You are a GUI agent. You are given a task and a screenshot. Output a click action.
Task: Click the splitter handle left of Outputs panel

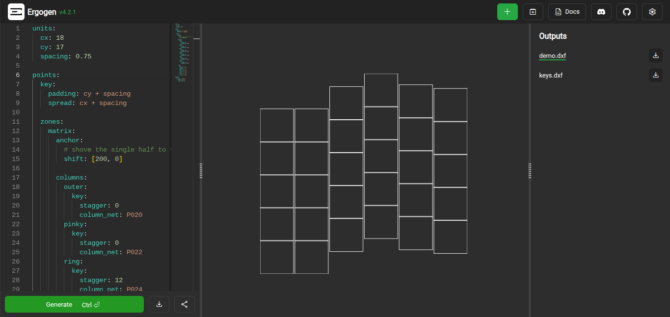click(530, 170)
